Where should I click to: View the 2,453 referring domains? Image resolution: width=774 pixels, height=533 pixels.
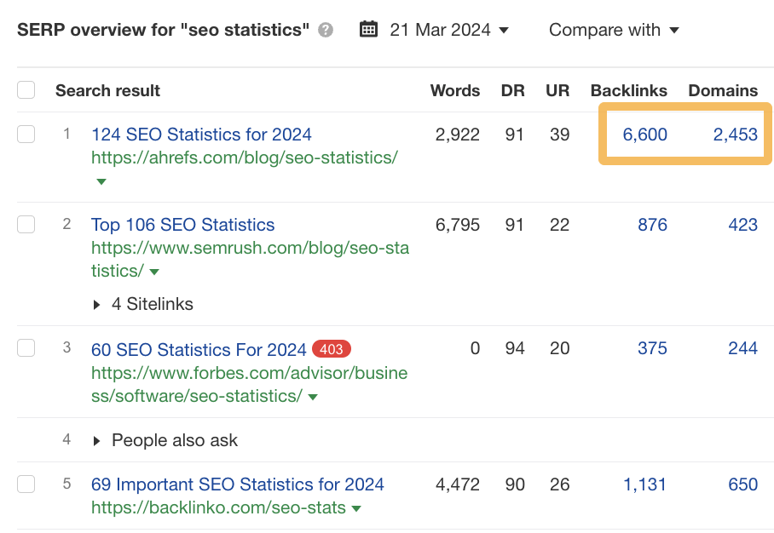[741, 134]
